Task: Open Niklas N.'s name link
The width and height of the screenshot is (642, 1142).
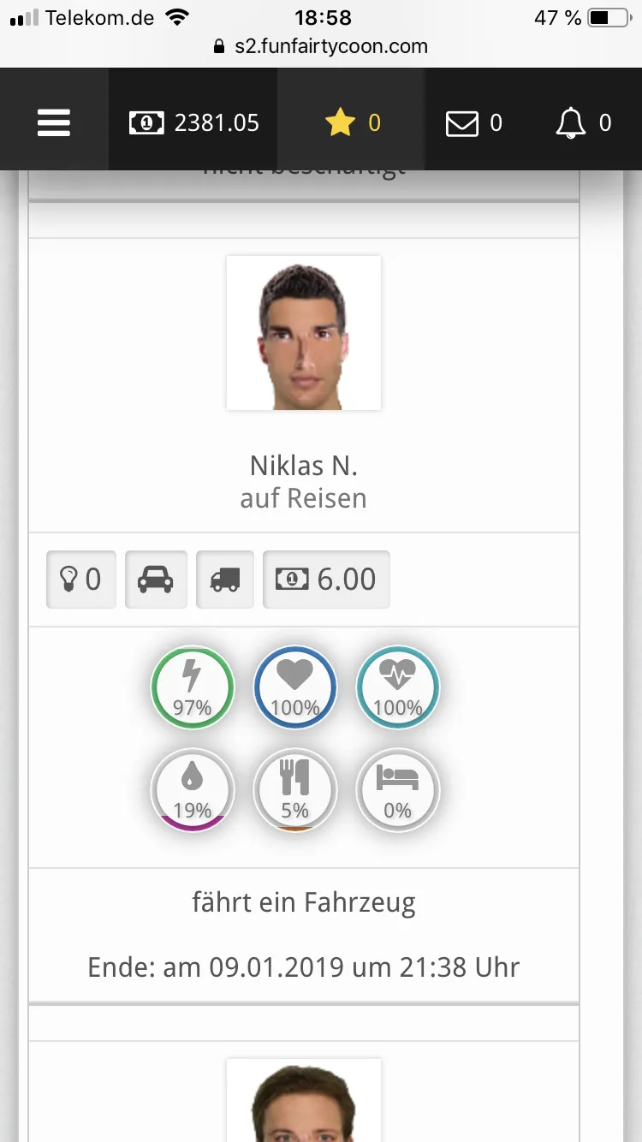Action: coord(304,466)
